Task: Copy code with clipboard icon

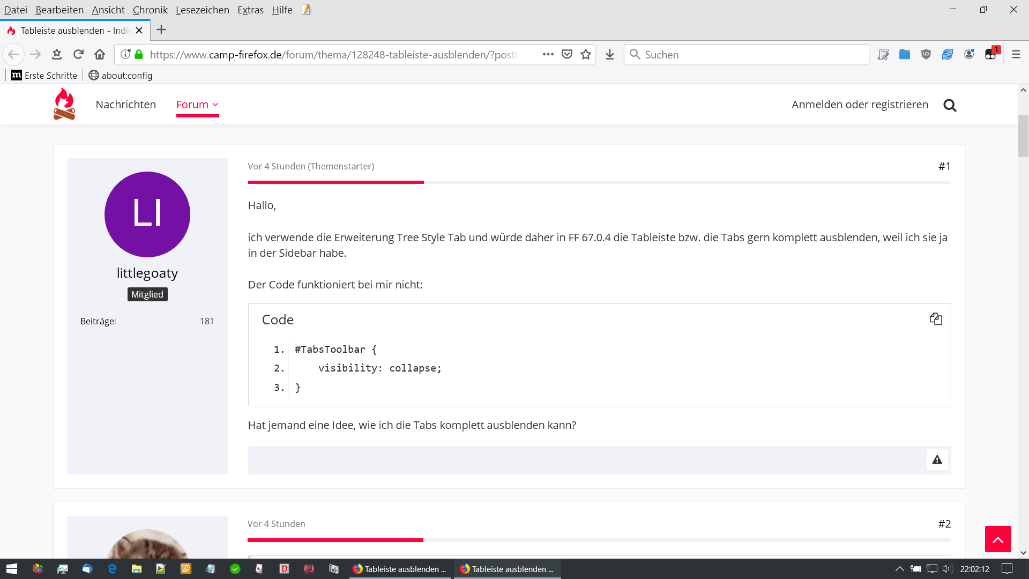Action: click(x=936, y=319)
